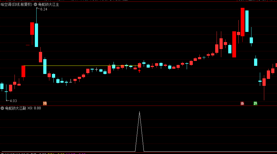Click the yellow horizontal resistance line
Image resolution: width=277 pixels, height=154 pixels.
[81, 66]
